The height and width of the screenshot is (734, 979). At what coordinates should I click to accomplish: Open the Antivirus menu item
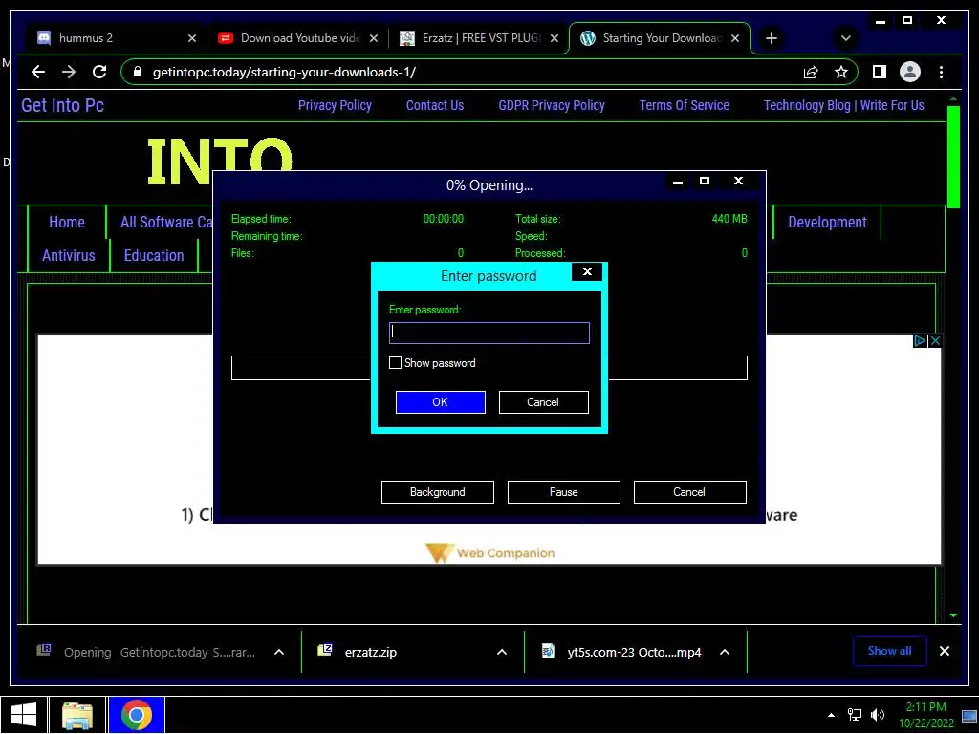click(x=69, y=256)
